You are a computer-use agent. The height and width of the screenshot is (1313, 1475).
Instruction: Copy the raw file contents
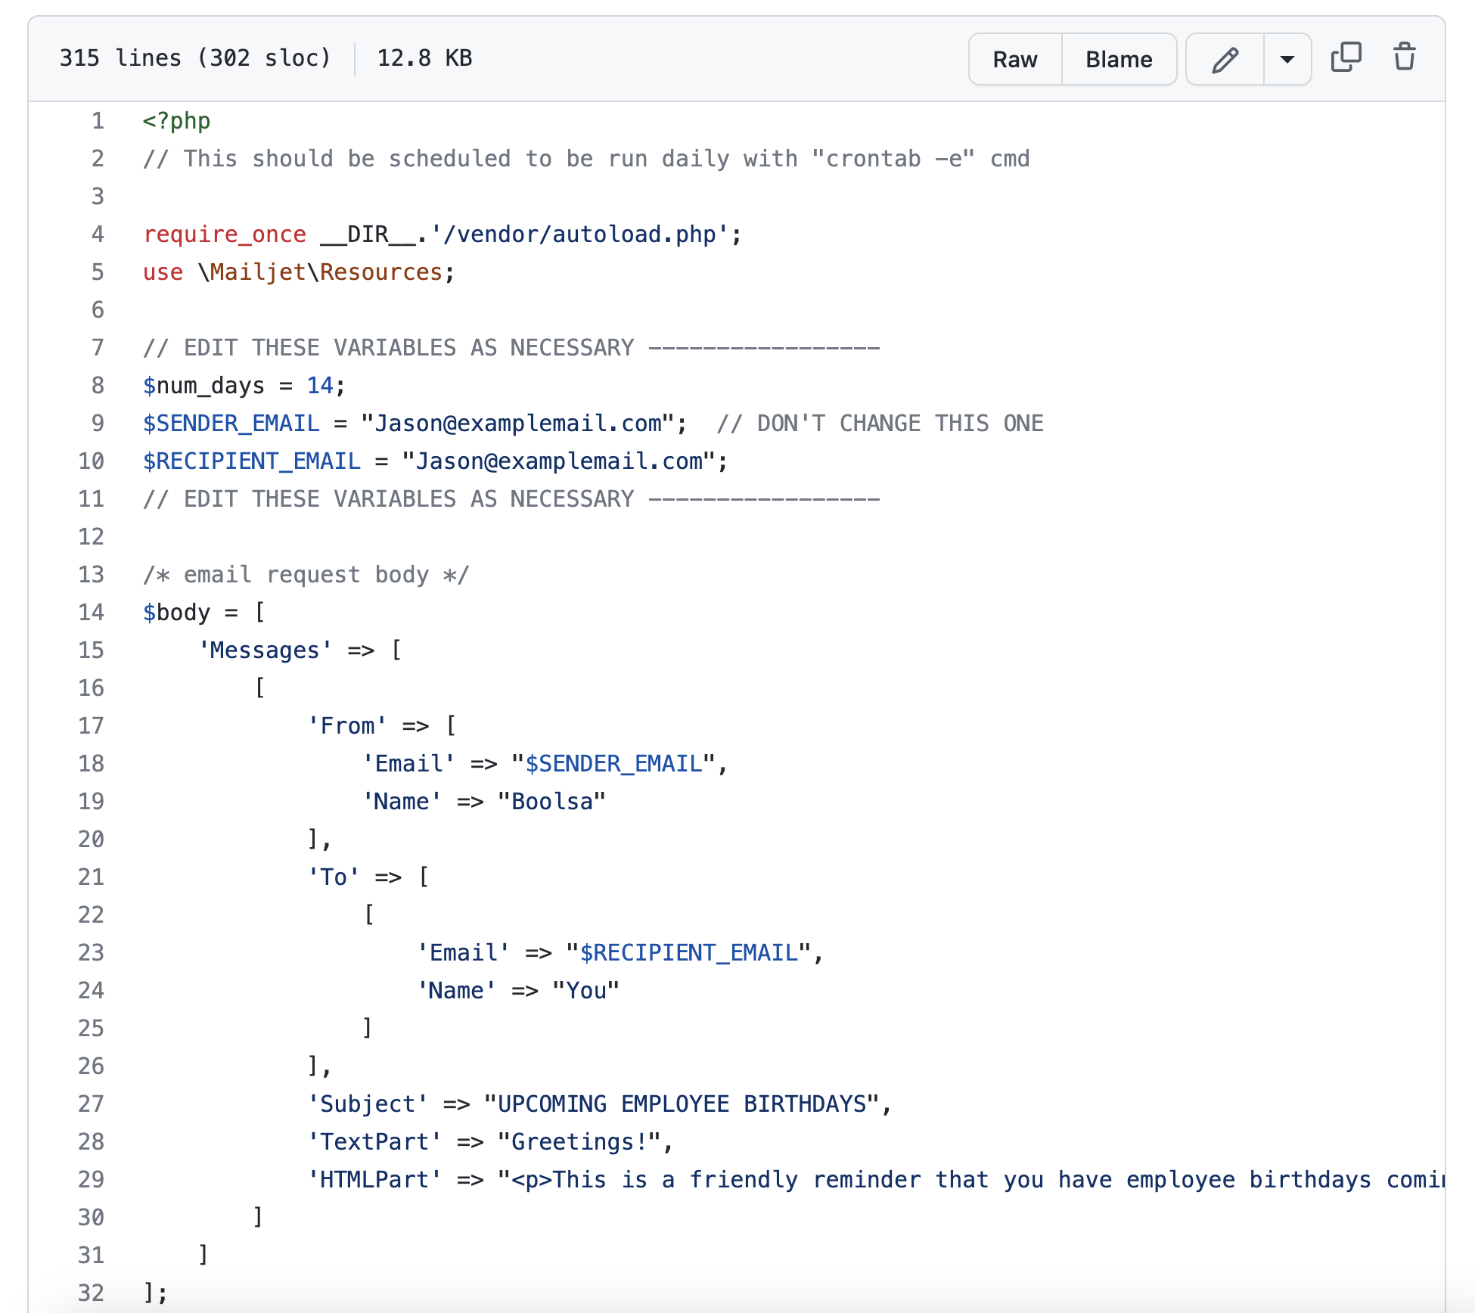(x=1347, y=57)
